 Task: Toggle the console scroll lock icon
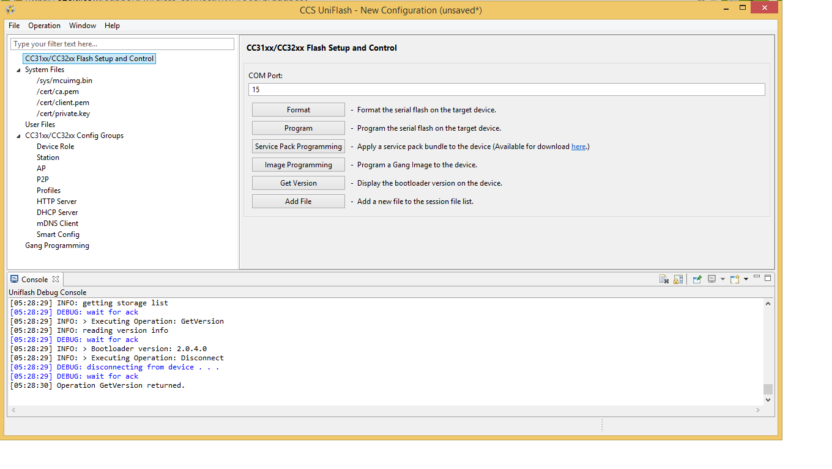(x=678, y=279)
